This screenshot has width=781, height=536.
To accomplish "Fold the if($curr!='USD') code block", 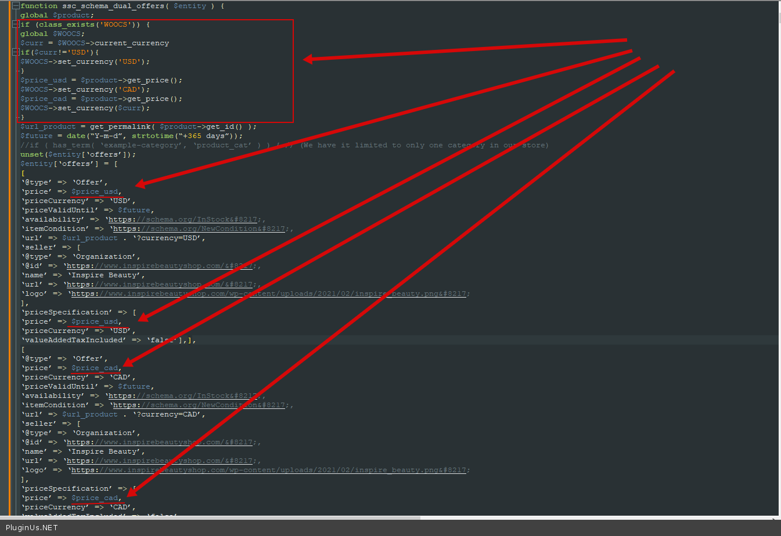I will [16, 52].
